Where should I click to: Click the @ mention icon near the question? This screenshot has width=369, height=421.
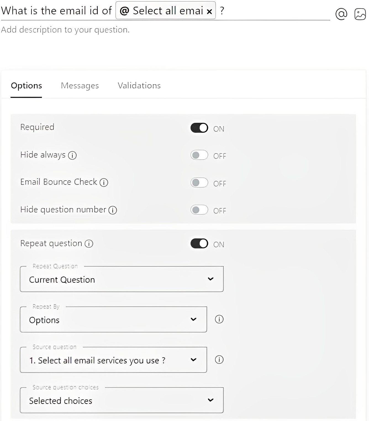click(x=341, y=14)
